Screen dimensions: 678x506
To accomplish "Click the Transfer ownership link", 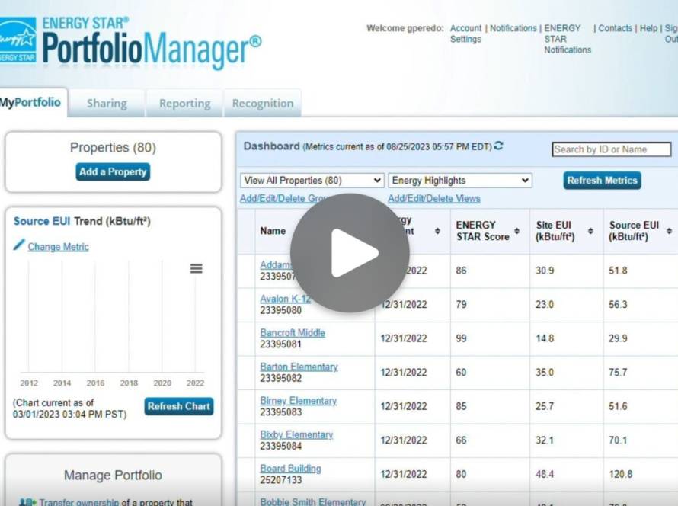I will coord(79,502).
